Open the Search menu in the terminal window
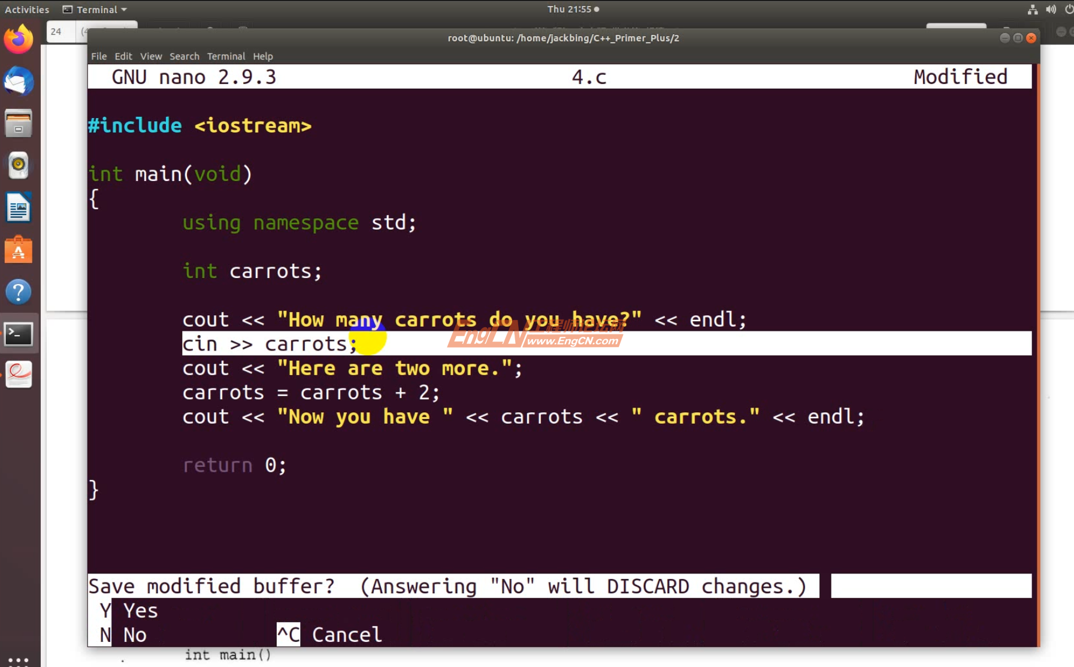 184,56
